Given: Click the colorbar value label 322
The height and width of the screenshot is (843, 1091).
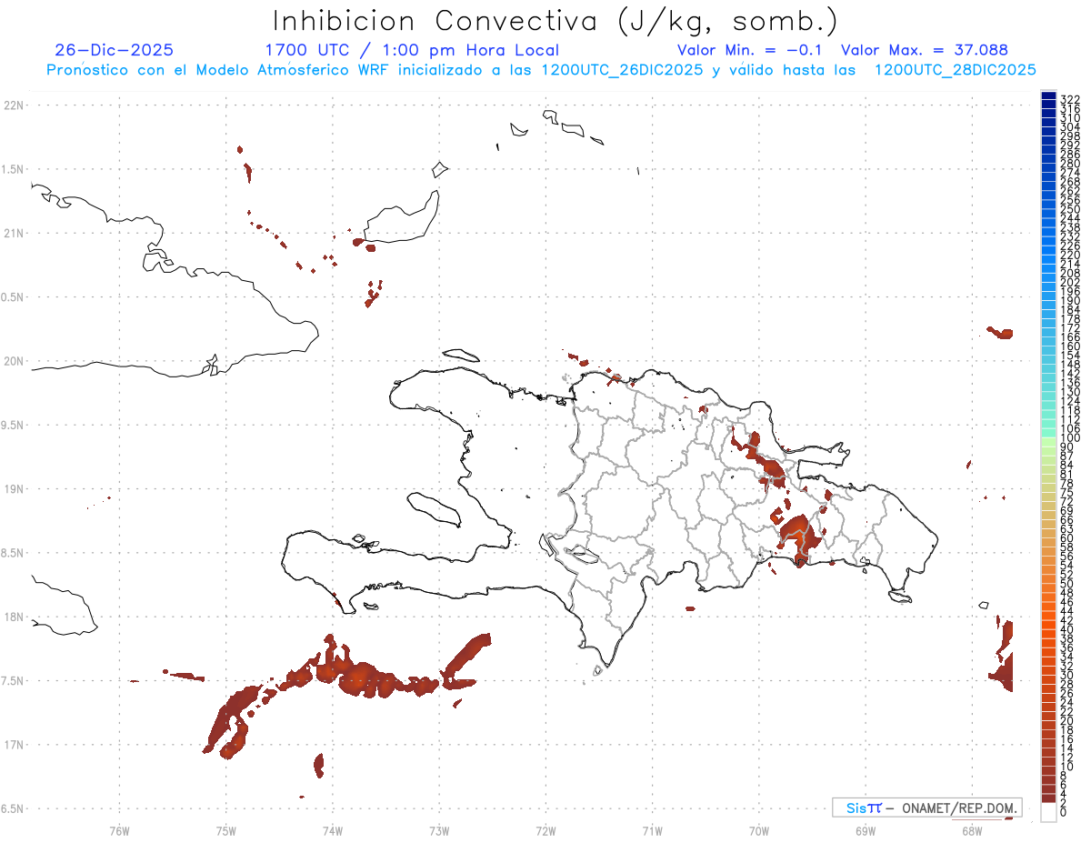Looking at the screenshot, I should pos(1070,99).
